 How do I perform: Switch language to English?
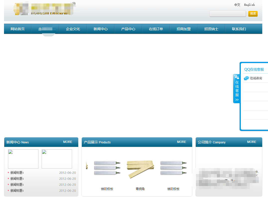pos(249,5)
